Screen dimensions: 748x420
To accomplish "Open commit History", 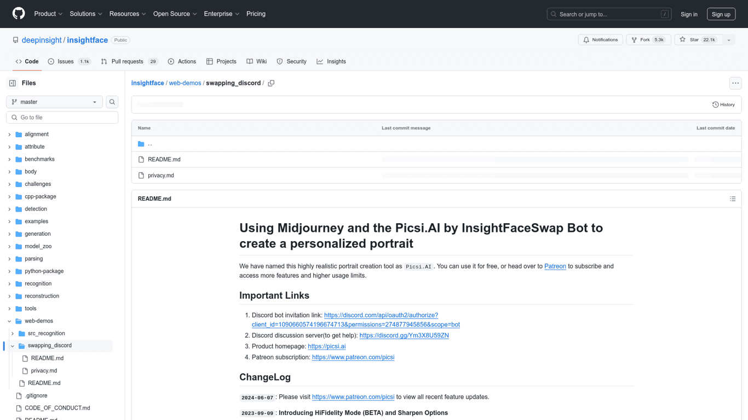I will 723,104.
